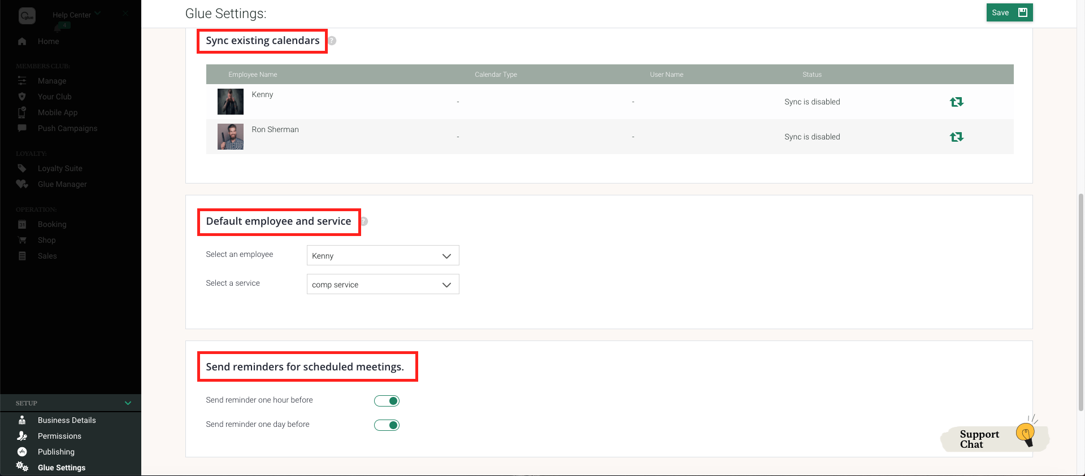This screenshot has width=1085, height=476.
Task: Click help icon beside Default employee and service
Action: 364,221
